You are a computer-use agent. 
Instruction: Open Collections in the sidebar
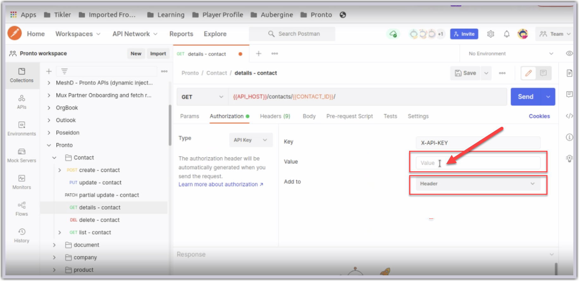point(22,75)
